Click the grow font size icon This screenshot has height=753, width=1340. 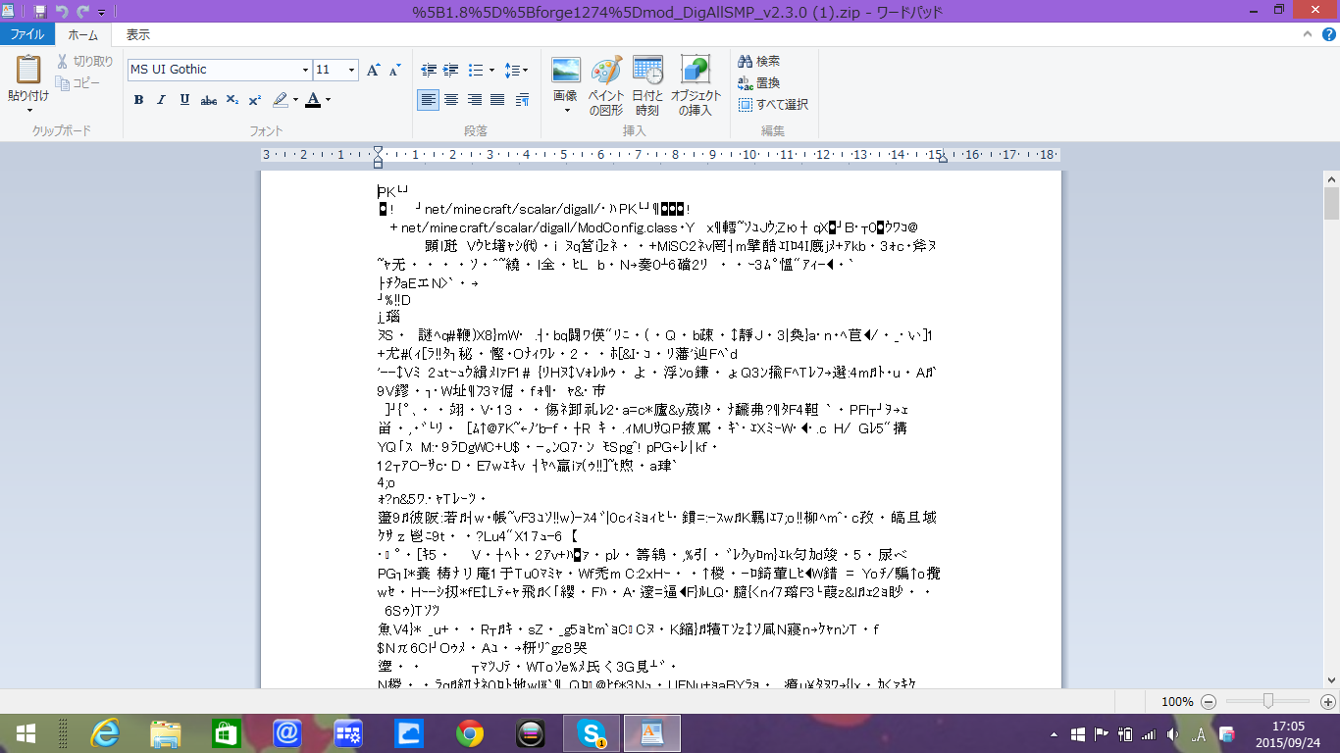(x=374, y=71)
